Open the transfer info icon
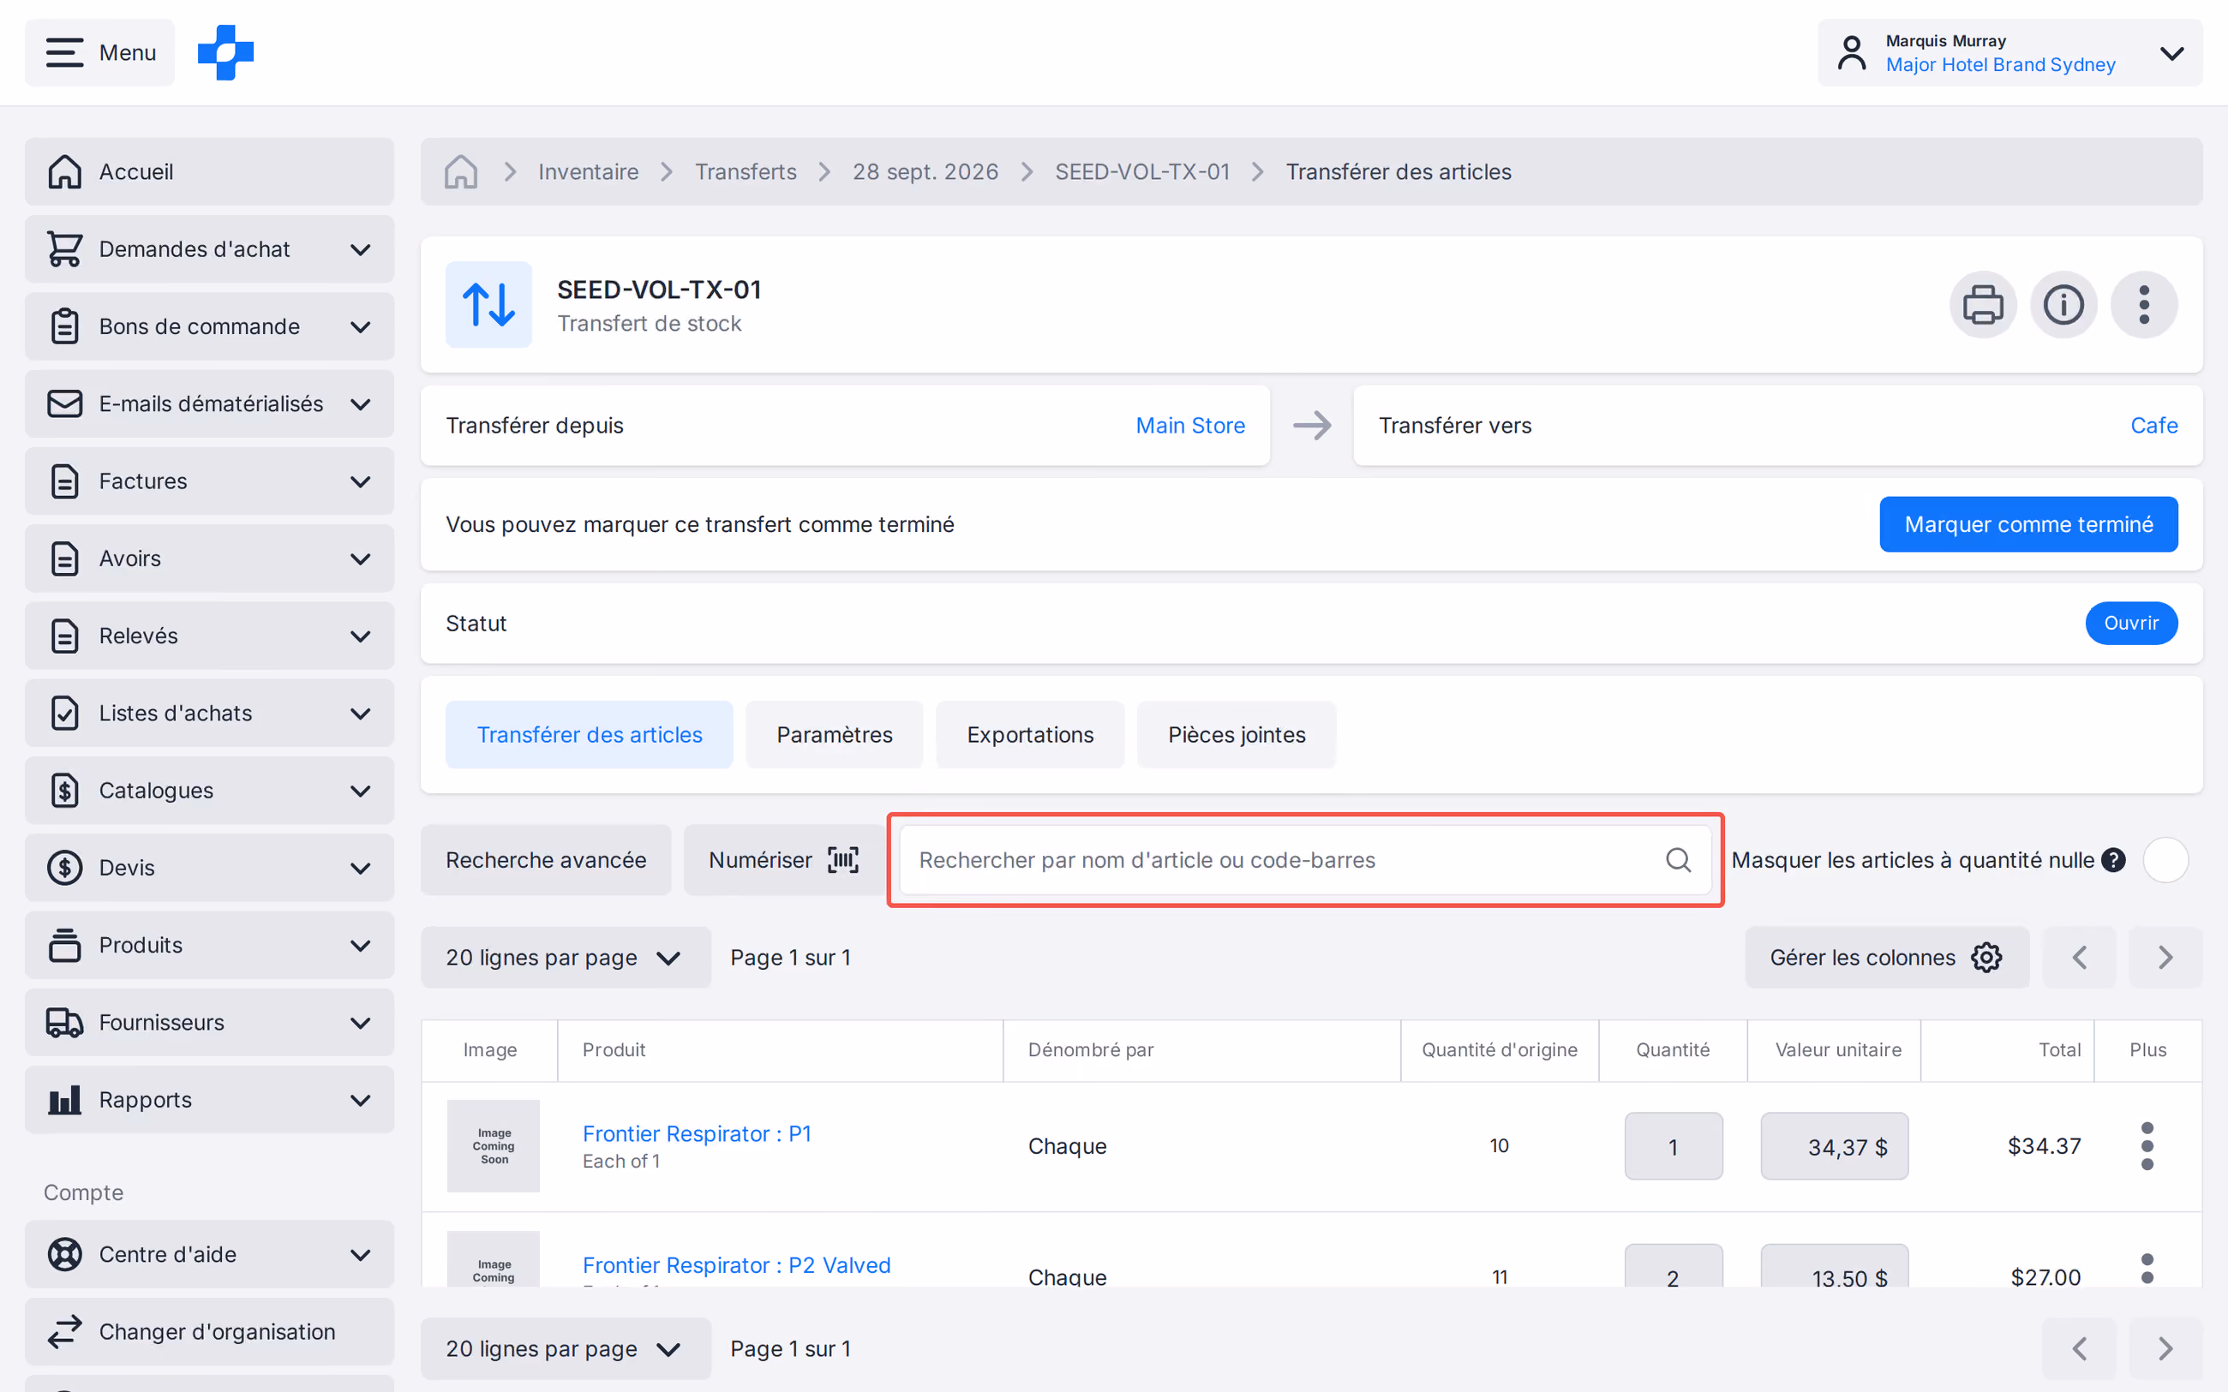Screen dimensions: 2228x1392 pos(2063,305)
